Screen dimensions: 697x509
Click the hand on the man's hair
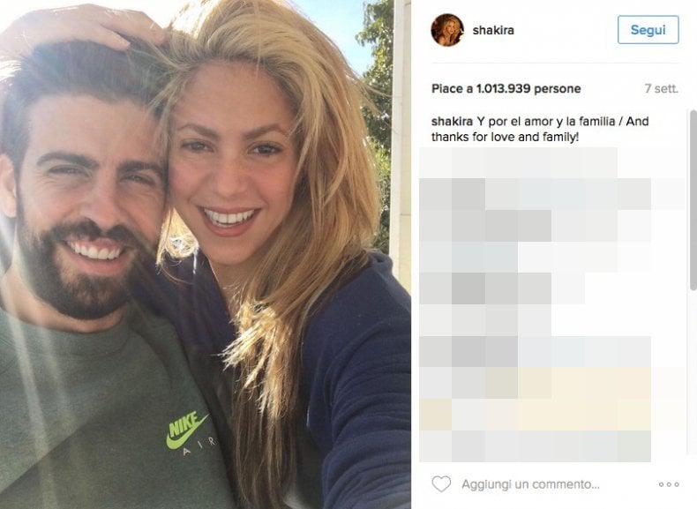tap(85, 26)
